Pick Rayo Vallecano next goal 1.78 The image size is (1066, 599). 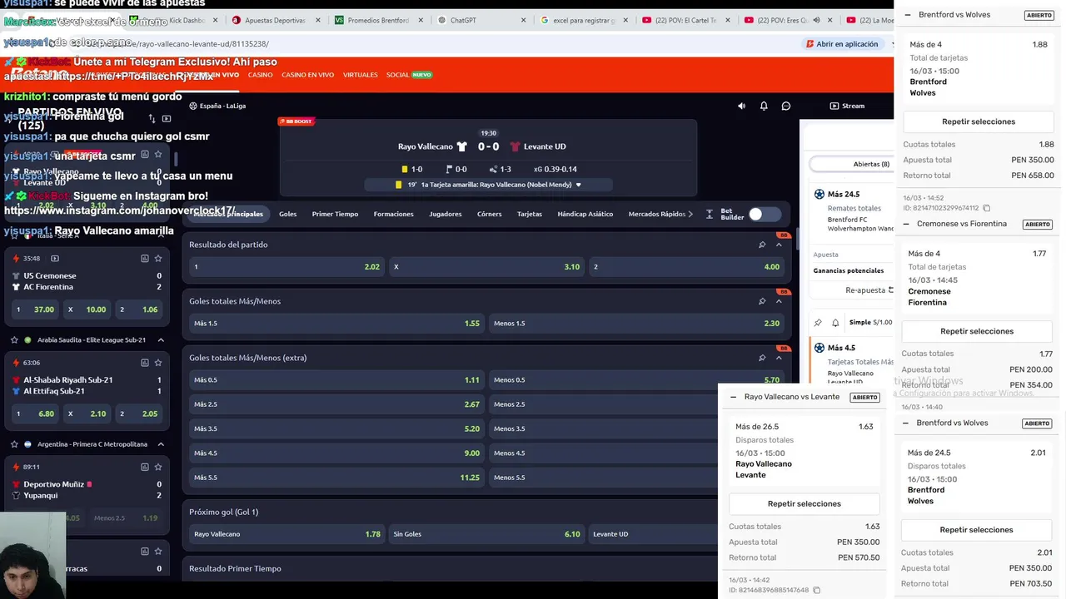coord(286,534)
